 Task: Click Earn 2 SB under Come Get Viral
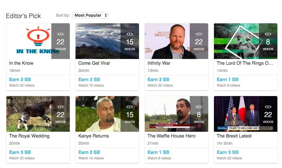89,79
